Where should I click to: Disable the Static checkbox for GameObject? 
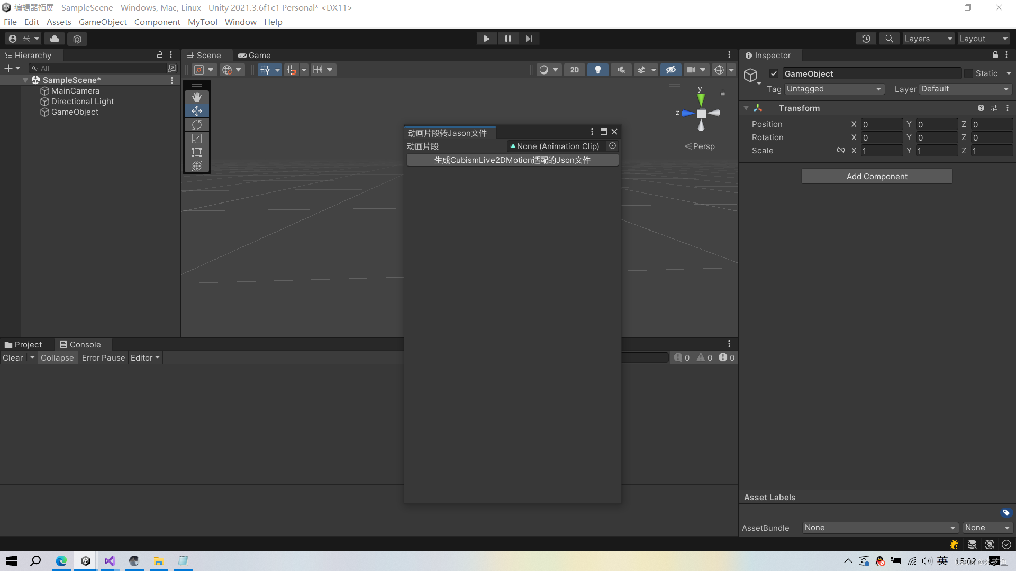(x=968, y=73)
